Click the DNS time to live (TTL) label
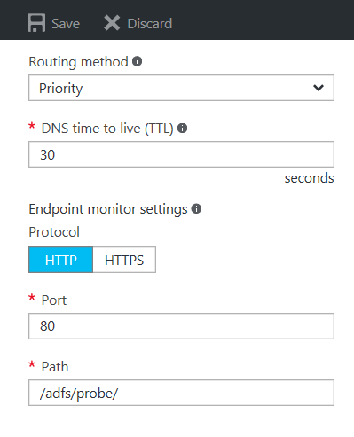This screenshot has height=437, width=354. (107, 129)
